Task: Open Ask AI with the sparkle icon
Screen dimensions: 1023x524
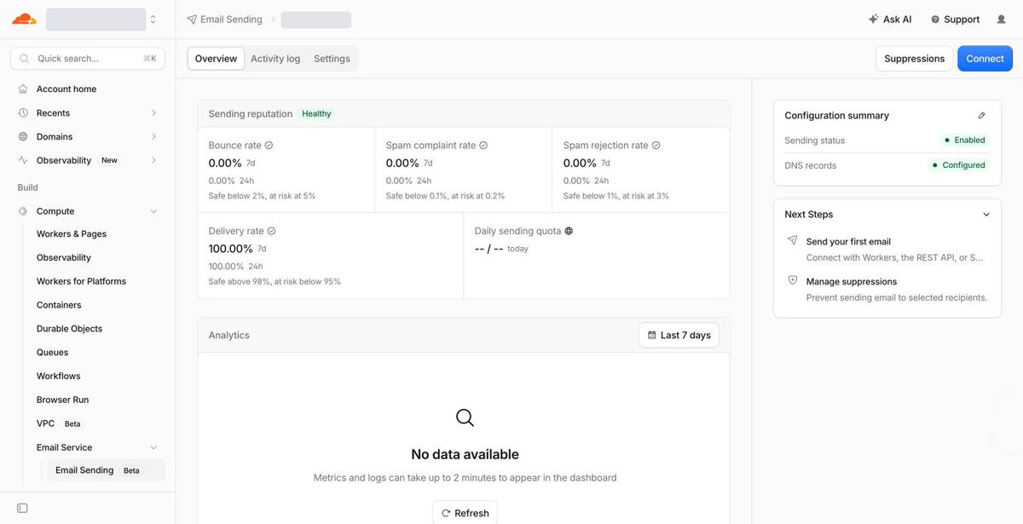Action: coord(889,19)
